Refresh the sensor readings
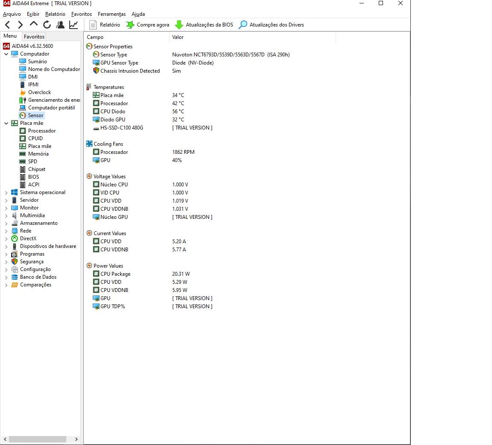492x445 pixels. pyautogui.click(x=47, y=24)
